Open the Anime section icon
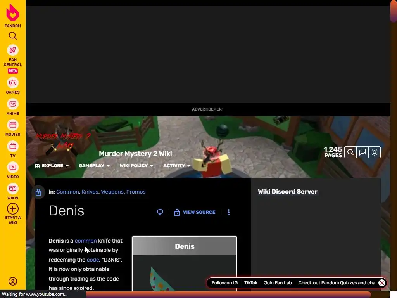The image size is (397, 298). [13, 104]
